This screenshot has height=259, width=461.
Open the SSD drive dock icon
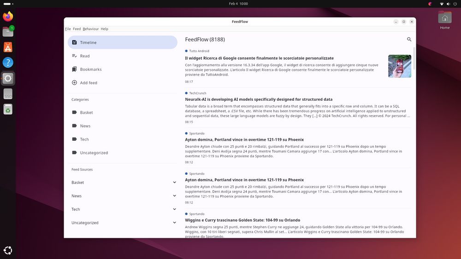tap(8, 94)
